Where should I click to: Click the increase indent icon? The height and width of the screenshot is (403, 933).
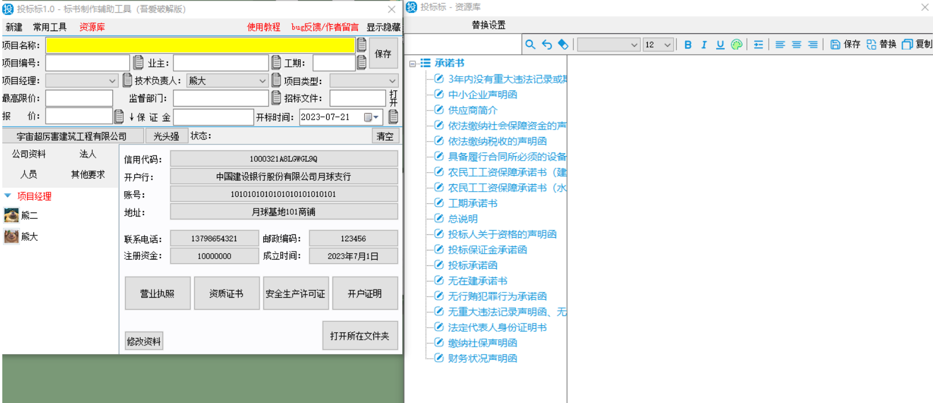pyautogui.click(x=758, y=45)
